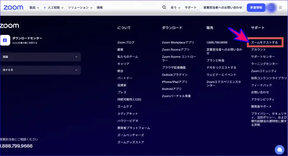288x156 pixels.
Task: Open the 顧客 link
Action: tap(120, 50)
